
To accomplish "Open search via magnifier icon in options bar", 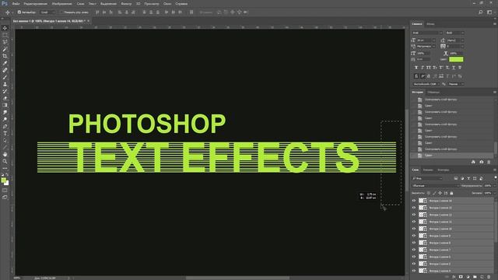I will coord(481,12).
